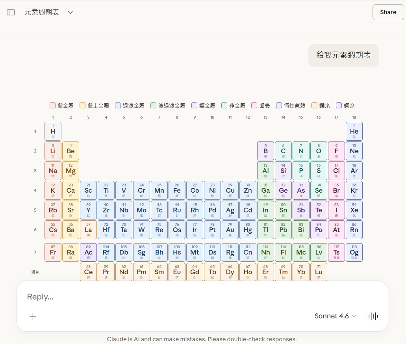
Task: Open the 元素週期表 title dropdown
Action: tap(70, 12)
